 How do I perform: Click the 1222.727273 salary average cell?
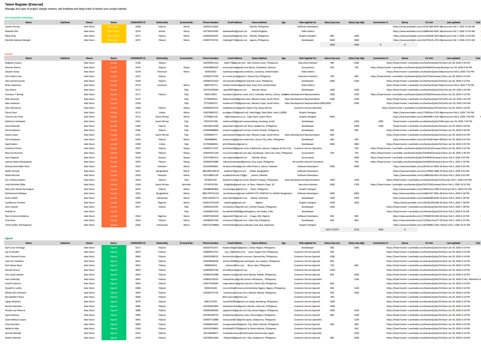(x=332, y=229)
